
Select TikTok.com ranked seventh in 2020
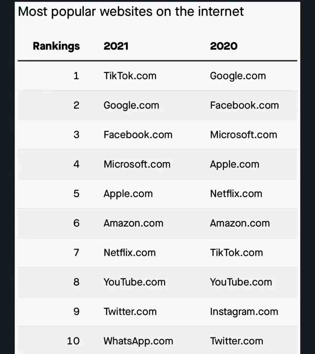[x=237, y=253]
